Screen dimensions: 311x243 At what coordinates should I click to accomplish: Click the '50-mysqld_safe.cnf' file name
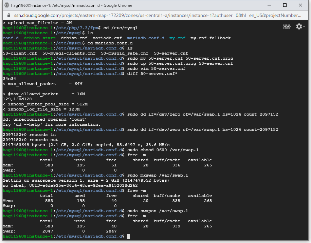[125, 53]
